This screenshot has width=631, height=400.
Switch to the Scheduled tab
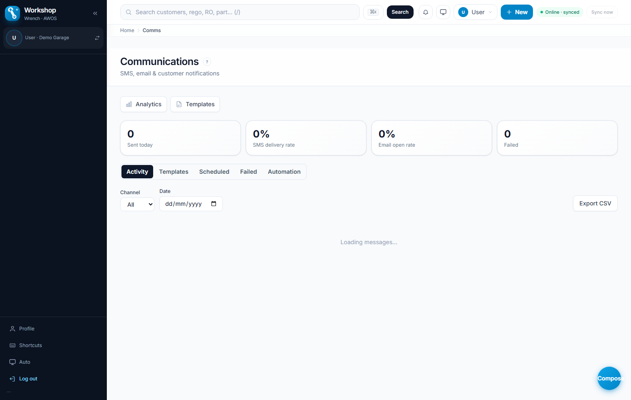tap(214, 172)
